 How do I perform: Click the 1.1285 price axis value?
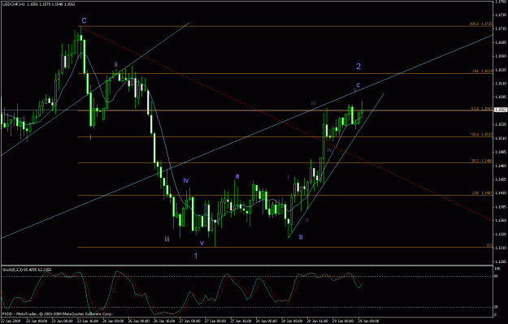pos(501,261)
